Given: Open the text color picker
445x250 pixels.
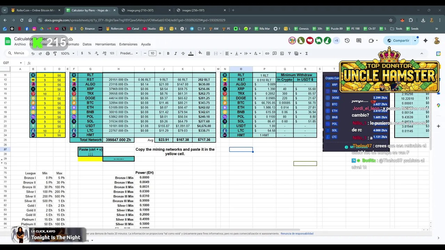Looking at the screenshot, I should 191,53.
